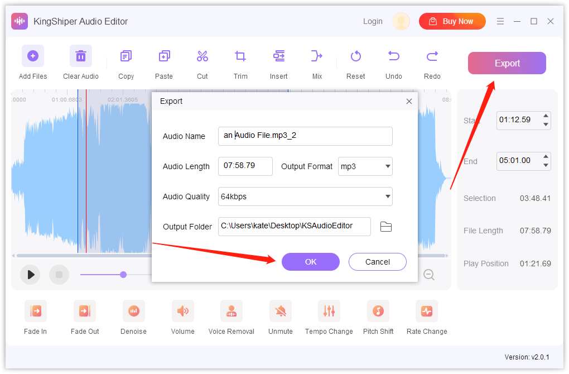
Task: Adjust the playback volume slider
Action: (x=123, y=275)
